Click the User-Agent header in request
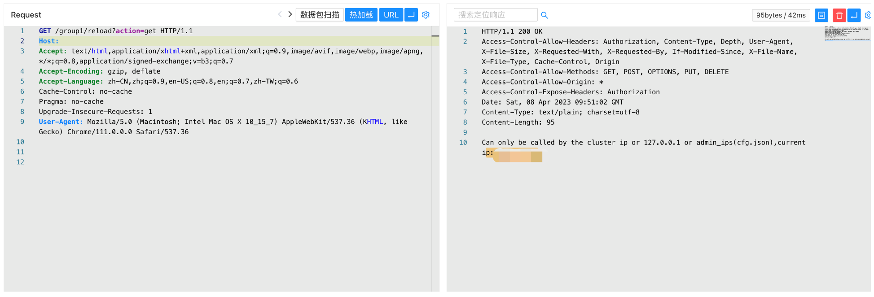The image size is (874, 297). [x=61, y=122]
